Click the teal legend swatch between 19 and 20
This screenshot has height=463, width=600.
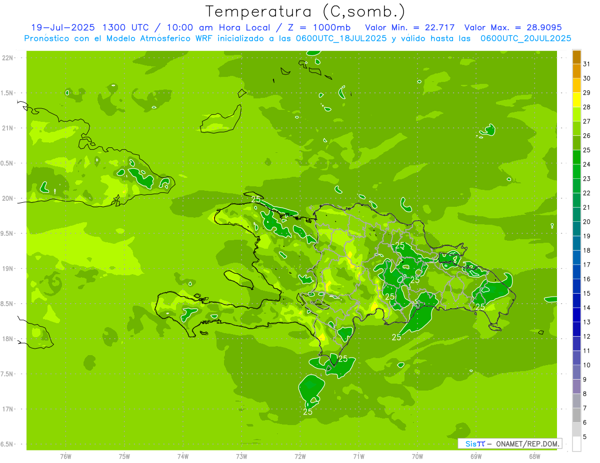point(576,229)
